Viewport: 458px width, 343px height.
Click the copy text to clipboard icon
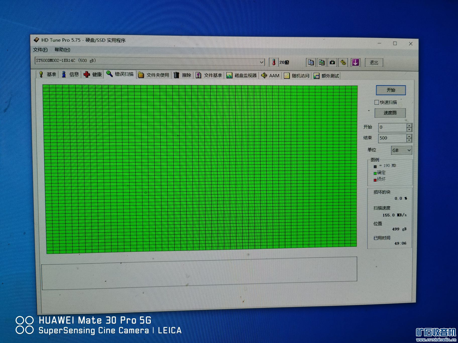(311, 62)
